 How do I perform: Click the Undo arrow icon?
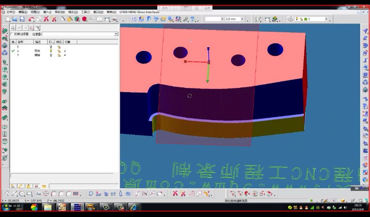click(31, 19)
